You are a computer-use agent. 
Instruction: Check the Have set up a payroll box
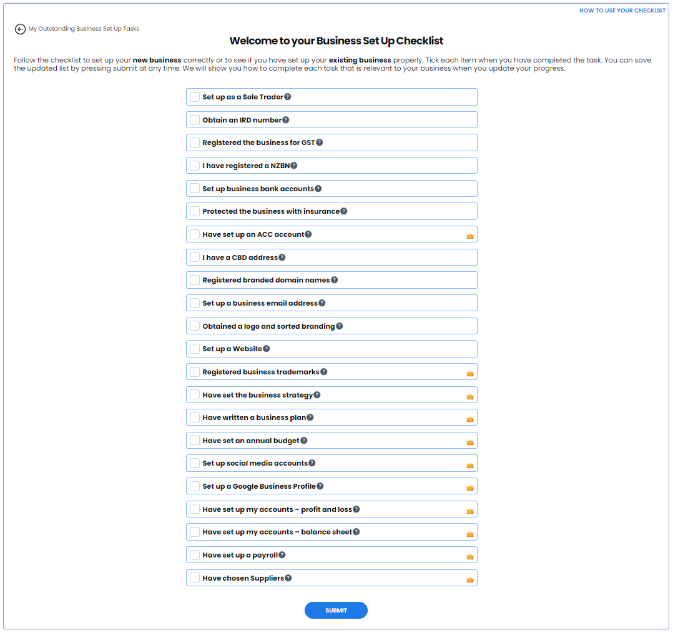(195, 554)
